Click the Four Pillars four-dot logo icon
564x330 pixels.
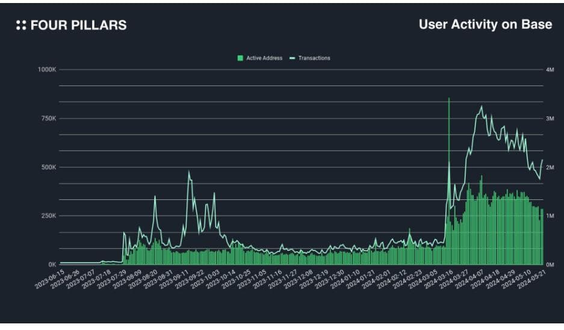tap(21, 25)
